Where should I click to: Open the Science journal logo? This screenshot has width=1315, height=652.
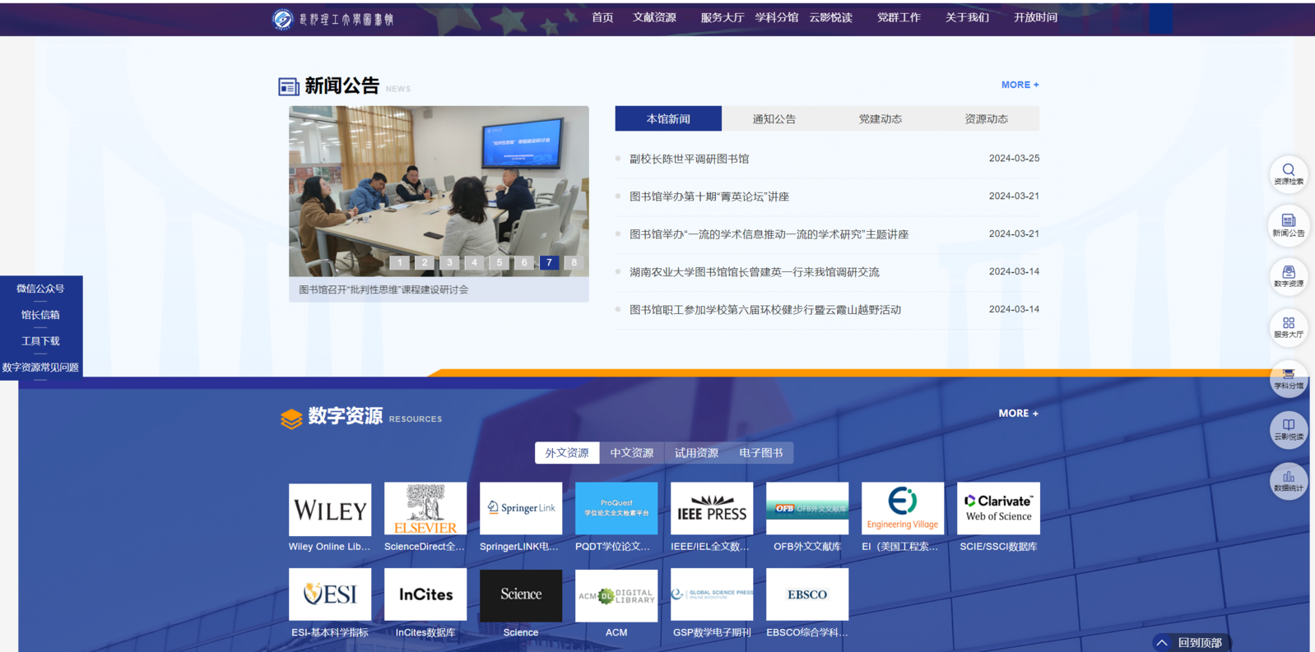521,594
